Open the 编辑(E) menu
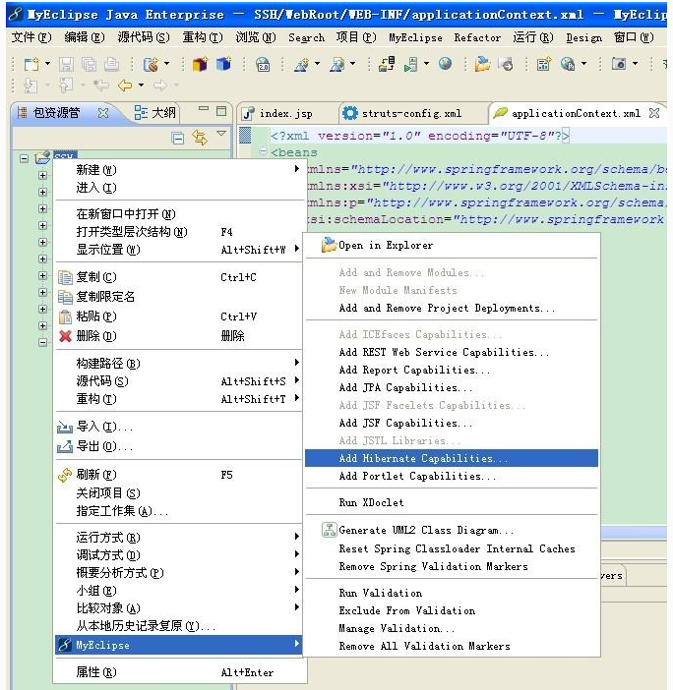Viewport: 673px width, 690px height. 85,38
